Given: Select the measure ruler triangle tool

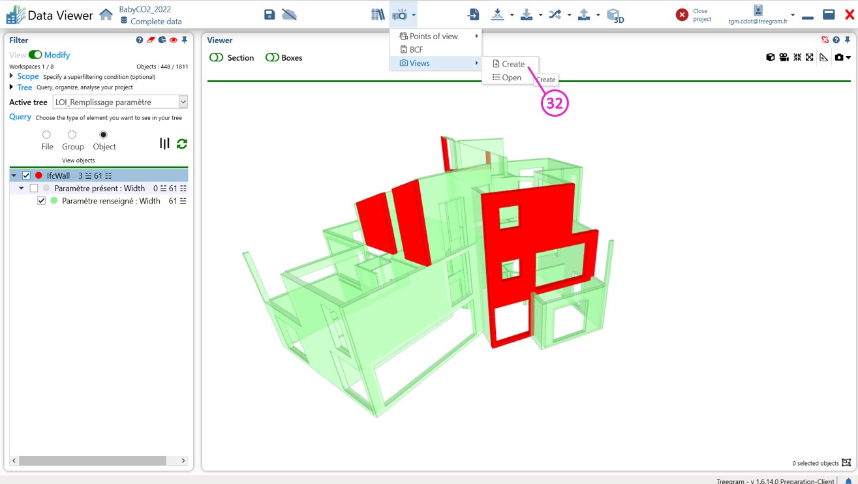Looking at the screenshot, I should [x=824, y=58].
